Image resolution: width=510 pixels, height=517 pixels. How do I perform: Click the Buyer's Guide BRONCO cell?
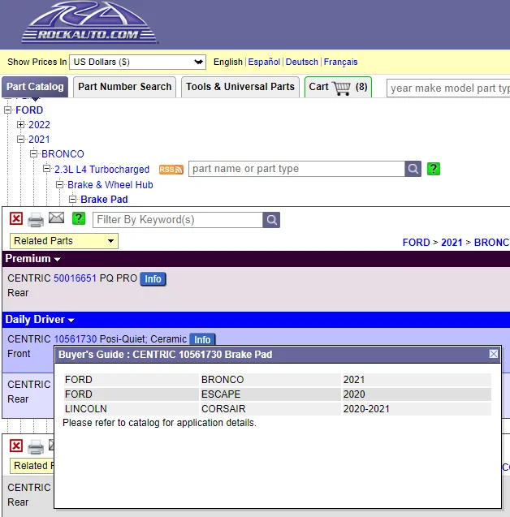click(270, 380)
